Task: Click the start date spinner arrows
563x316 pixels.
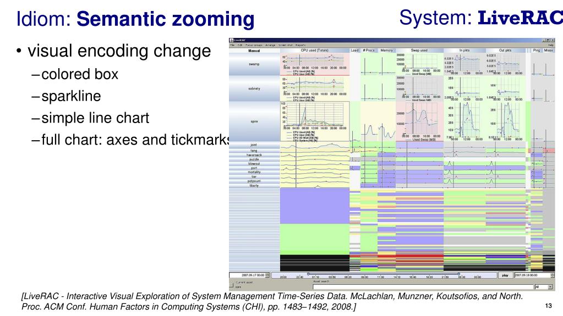Action: pyautogui.click(x=267, y=275)
